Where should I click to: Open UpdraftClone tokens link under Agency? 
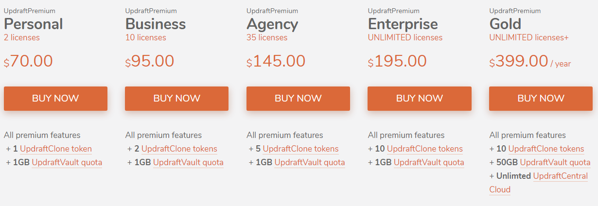(300, 149)
